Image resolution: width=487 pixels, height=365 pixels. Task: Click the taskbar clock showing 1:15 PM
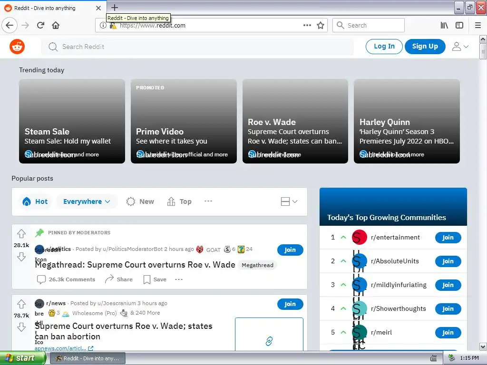tap(469, 358)
